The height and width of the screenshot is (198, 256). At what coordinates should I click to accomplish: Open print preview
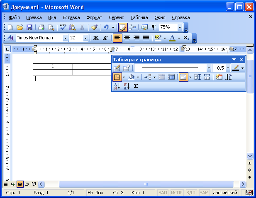coord(51,27)
